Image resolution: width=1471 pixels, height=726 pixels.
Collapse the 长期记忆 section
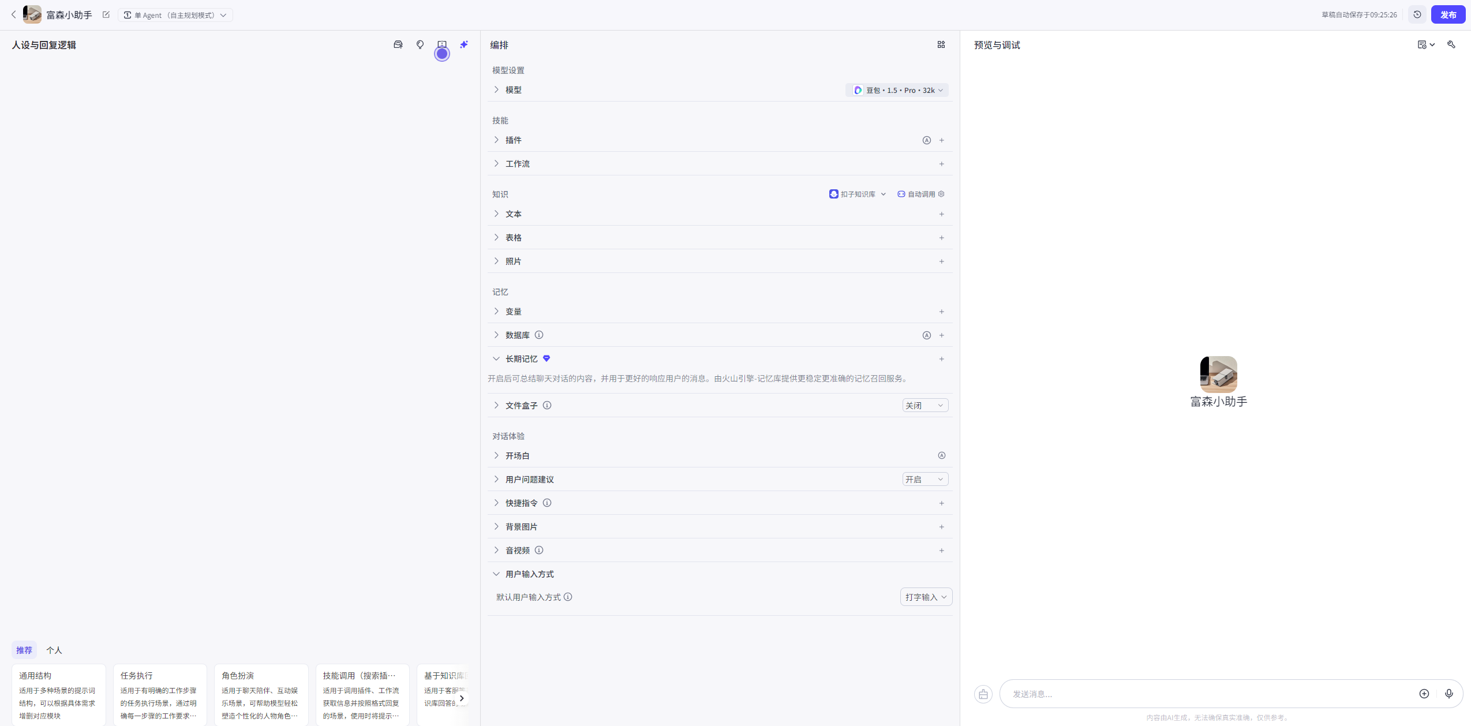[x=496, y=359]
